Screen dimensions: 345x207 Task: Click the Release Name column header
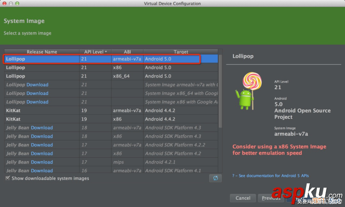[42, 52]
